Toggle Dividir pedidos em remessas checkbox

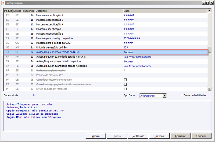125,89
